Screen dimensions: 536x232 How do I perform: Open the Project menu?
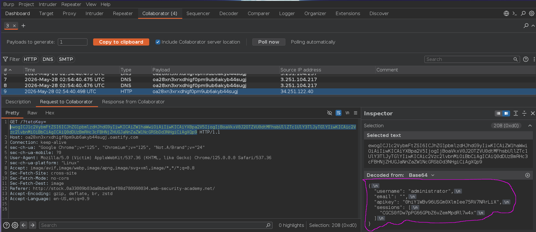click(26, 4)
